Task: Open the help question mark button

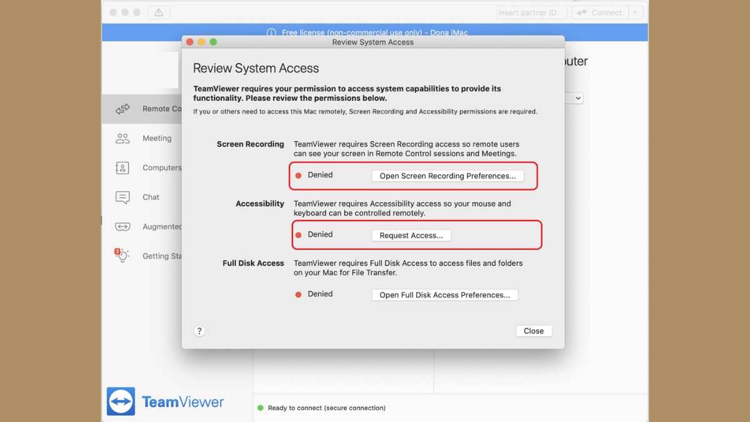Action: 199,331
